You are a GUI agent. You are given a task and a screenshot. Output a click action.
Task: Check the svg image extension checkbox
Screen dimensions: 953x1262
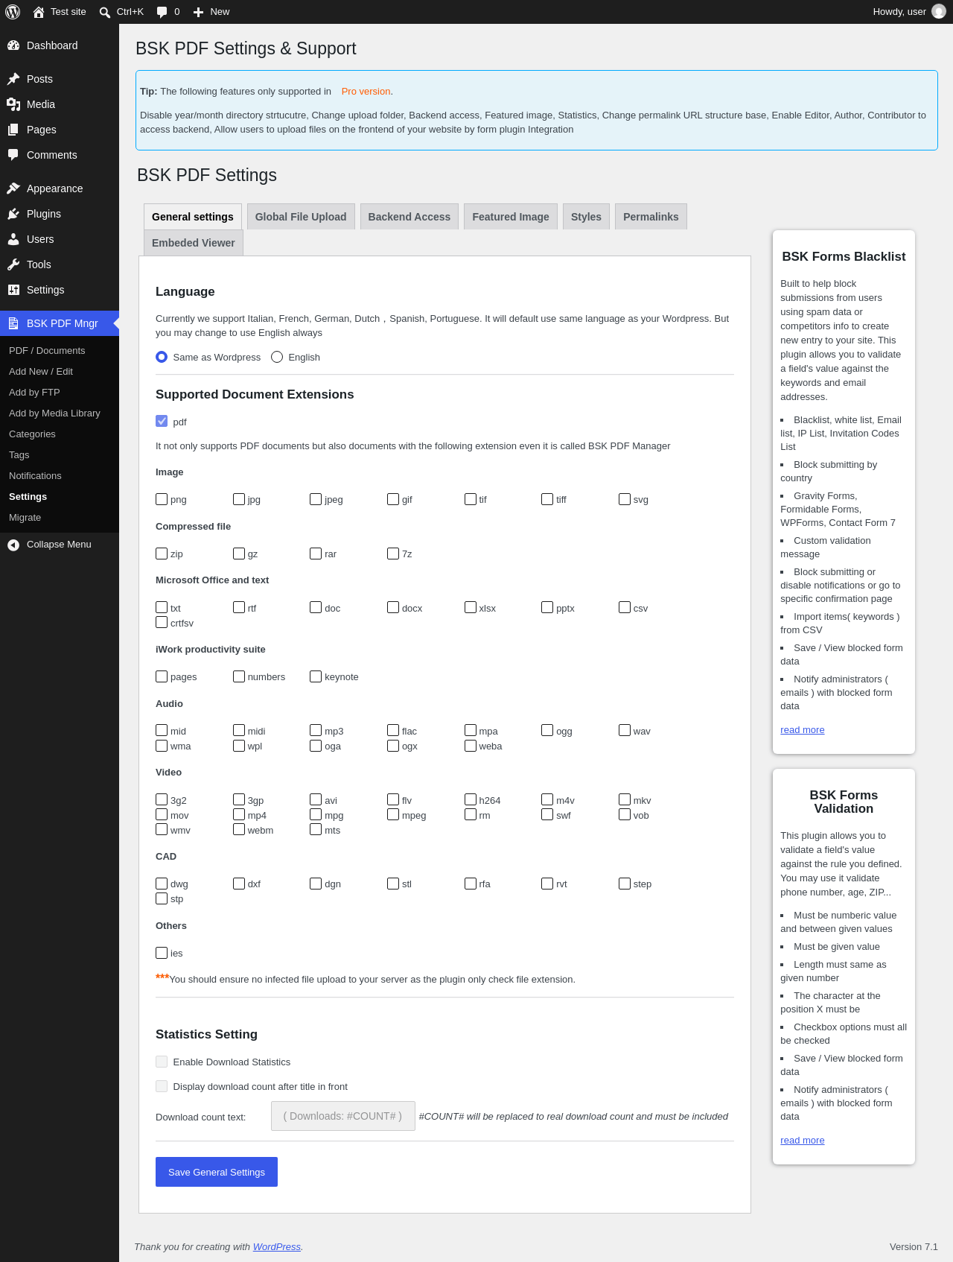pyautogui.click(x=625, y=499)
